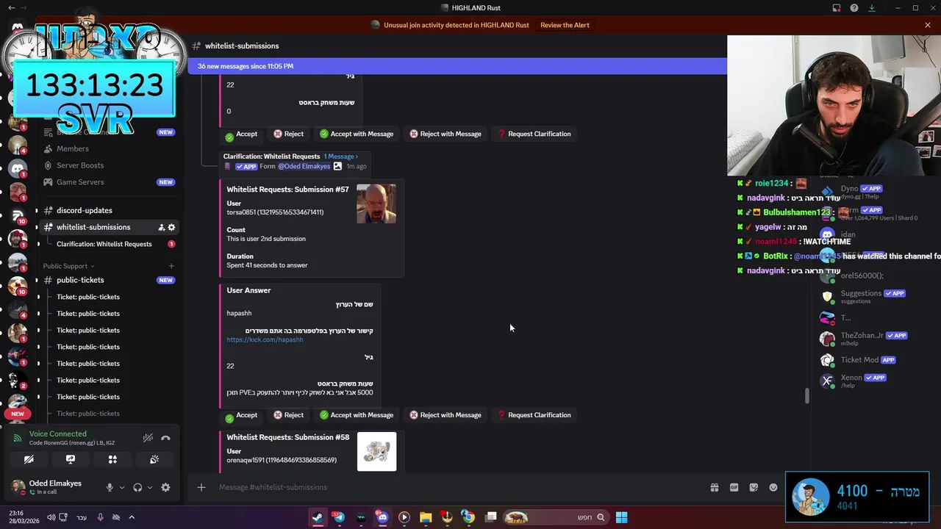
Task: Click the Review the Alert link
Action: 565,25
